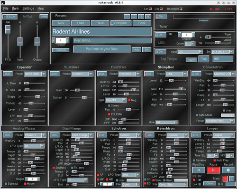Click the New preset button
The width and height of the screenshot is (237, 189).
click(x=61, y=23)
